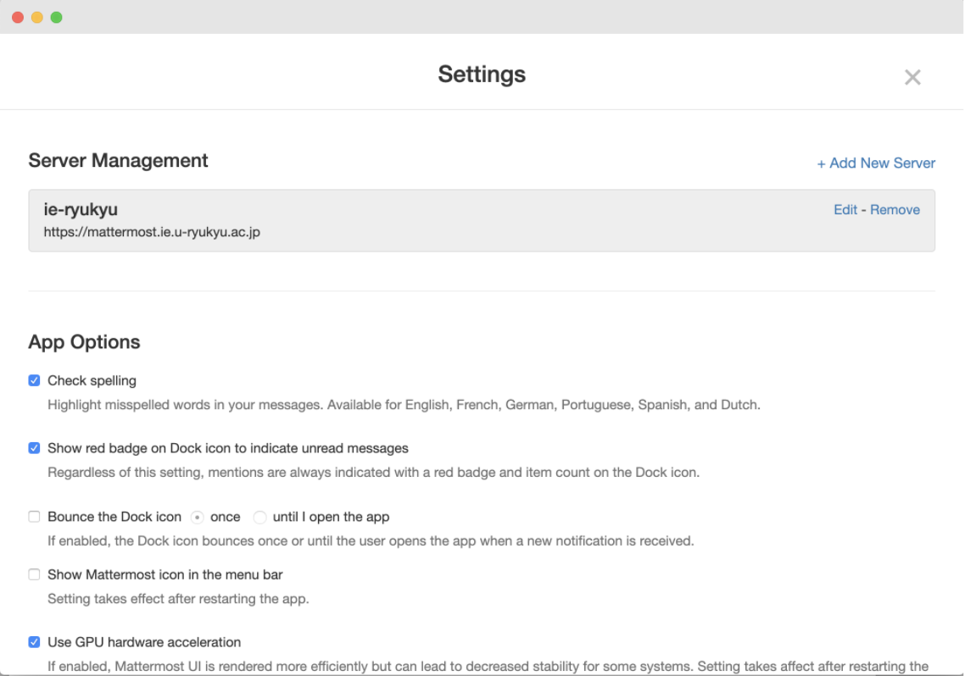
Task: Enable Bounce the Dock icon checkbox
Action: click(34, 517)
